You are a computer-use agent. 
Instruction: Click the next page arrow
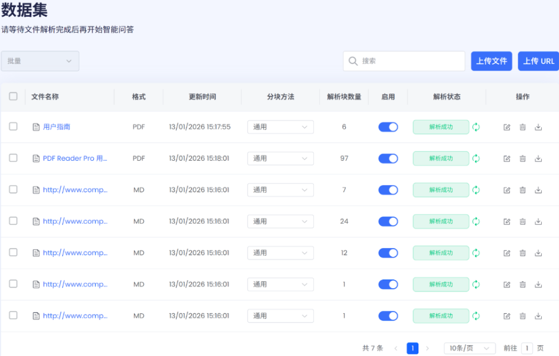pos(427,348)
